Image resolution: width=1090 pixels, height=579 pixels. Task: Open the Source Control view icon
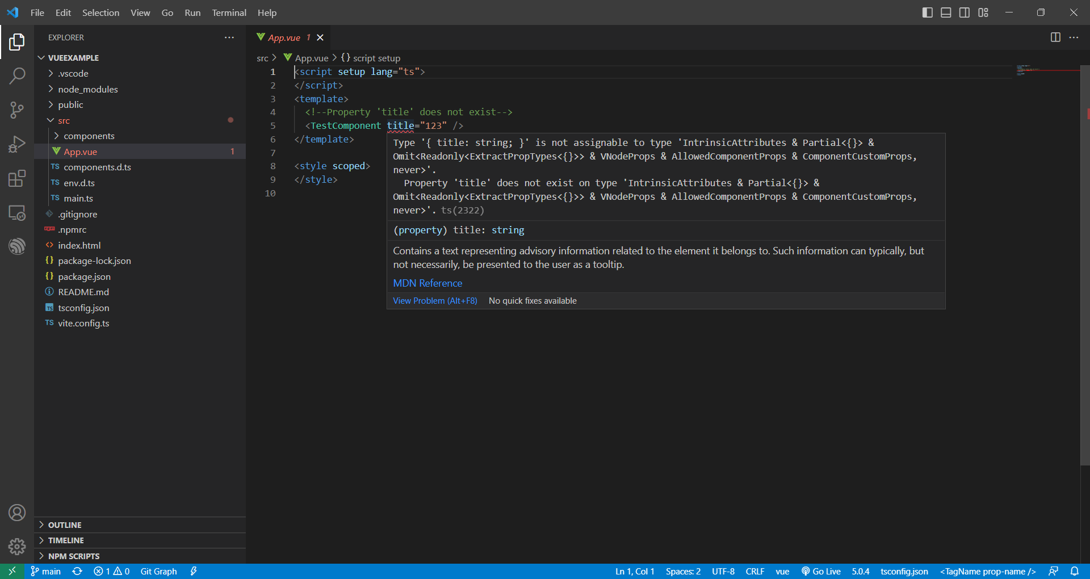pos(17,110)
